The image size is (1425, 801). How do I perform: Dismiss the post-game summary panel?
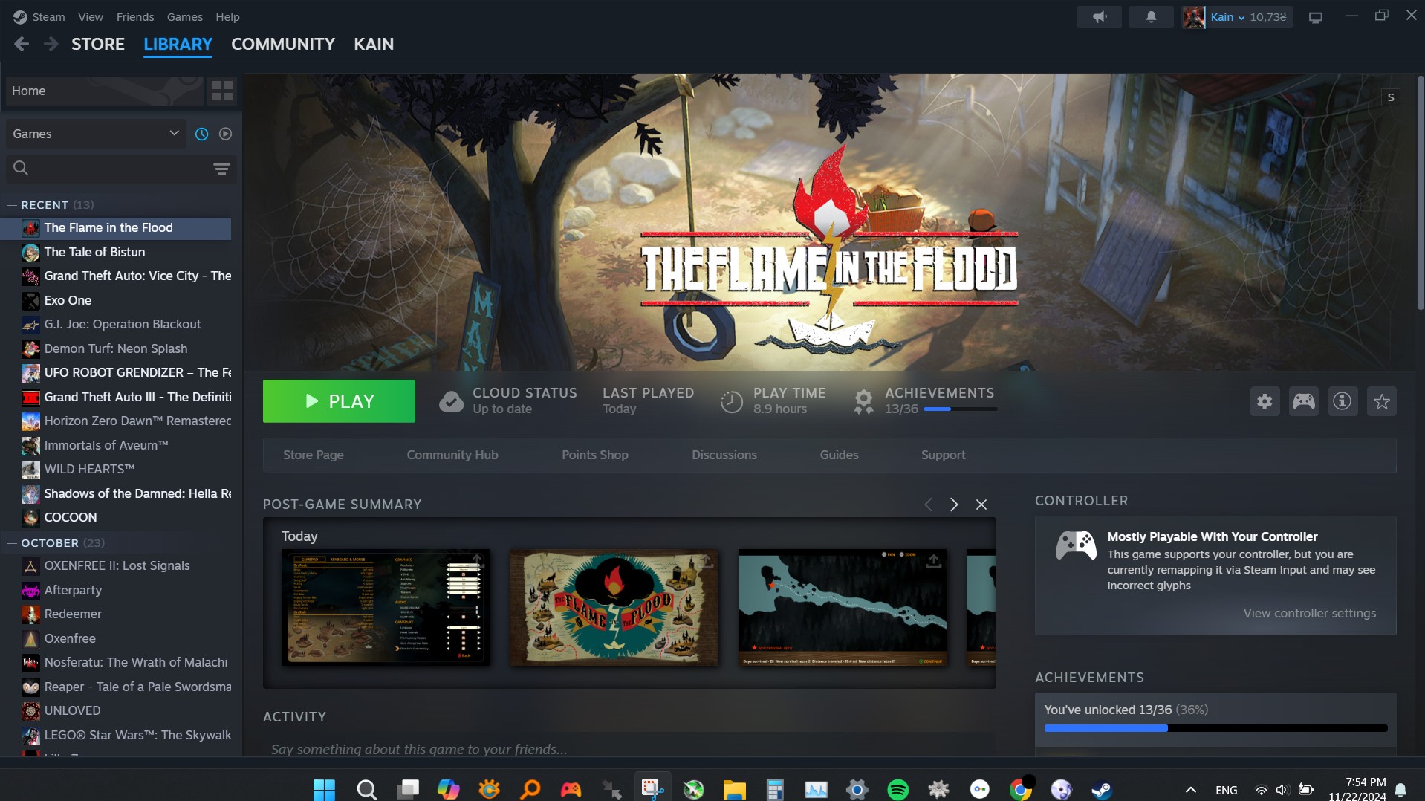pyautogui.click(x=981, y=505)
